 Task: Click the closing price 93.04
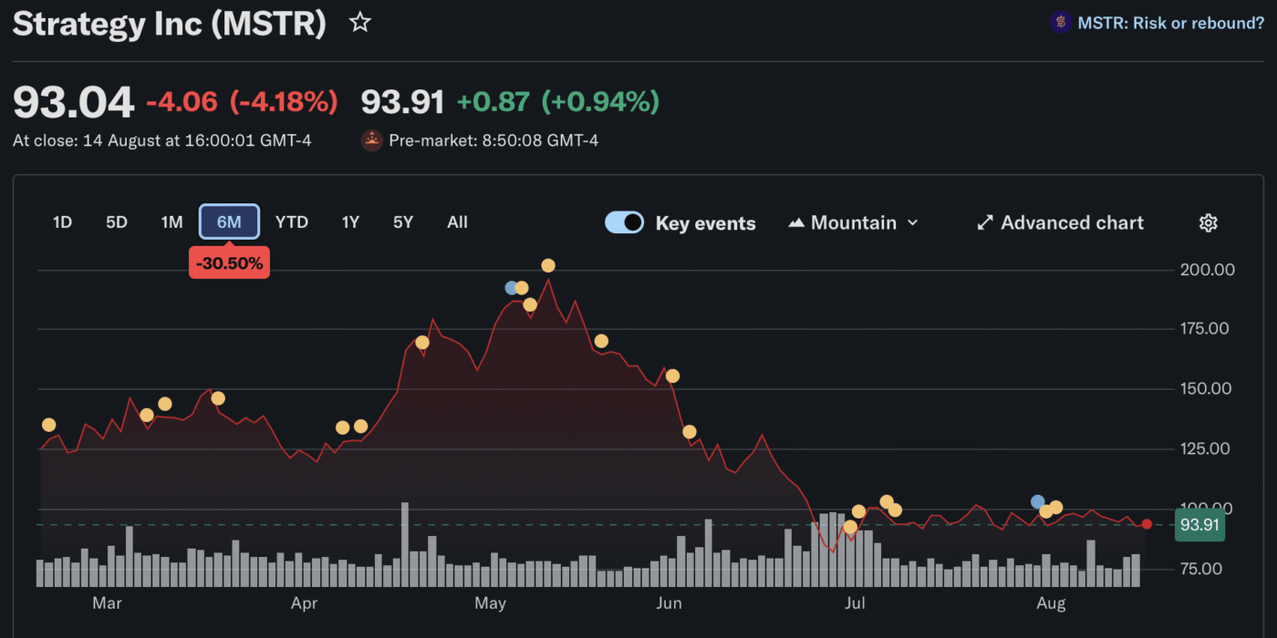(x=73, y=102)
